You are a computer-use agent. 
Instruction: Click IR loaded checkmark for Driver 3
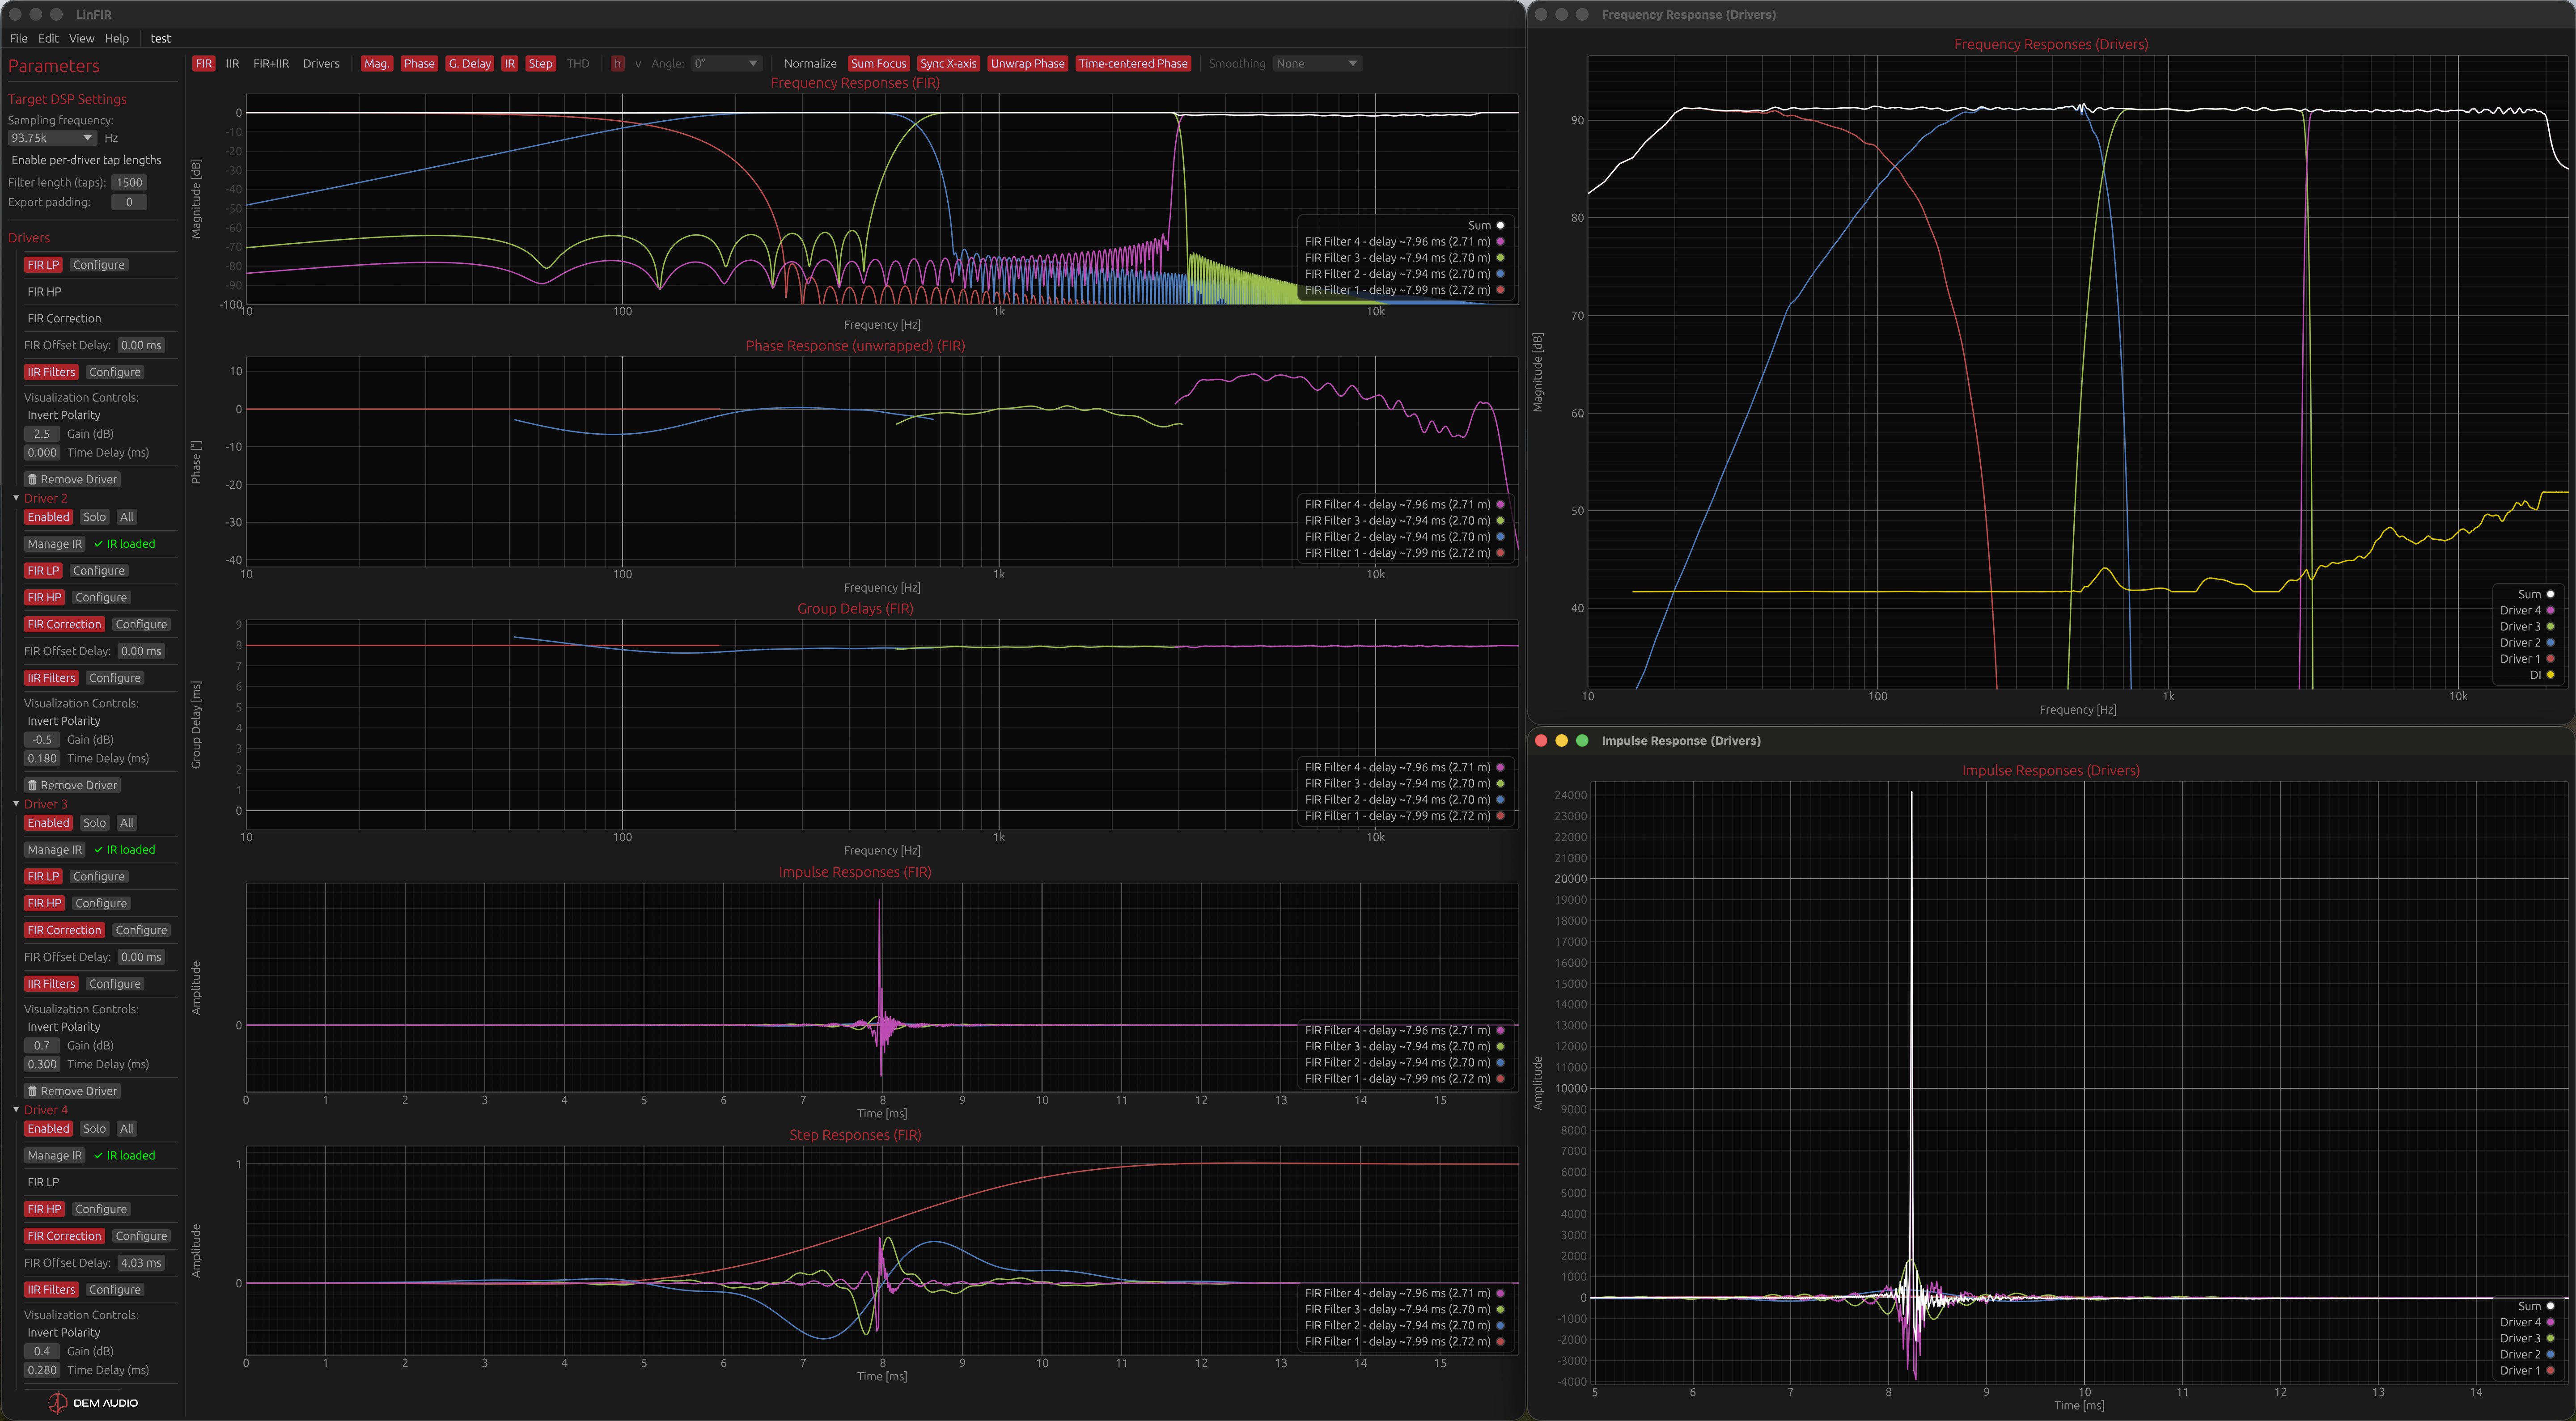click(x=99, y=850)
